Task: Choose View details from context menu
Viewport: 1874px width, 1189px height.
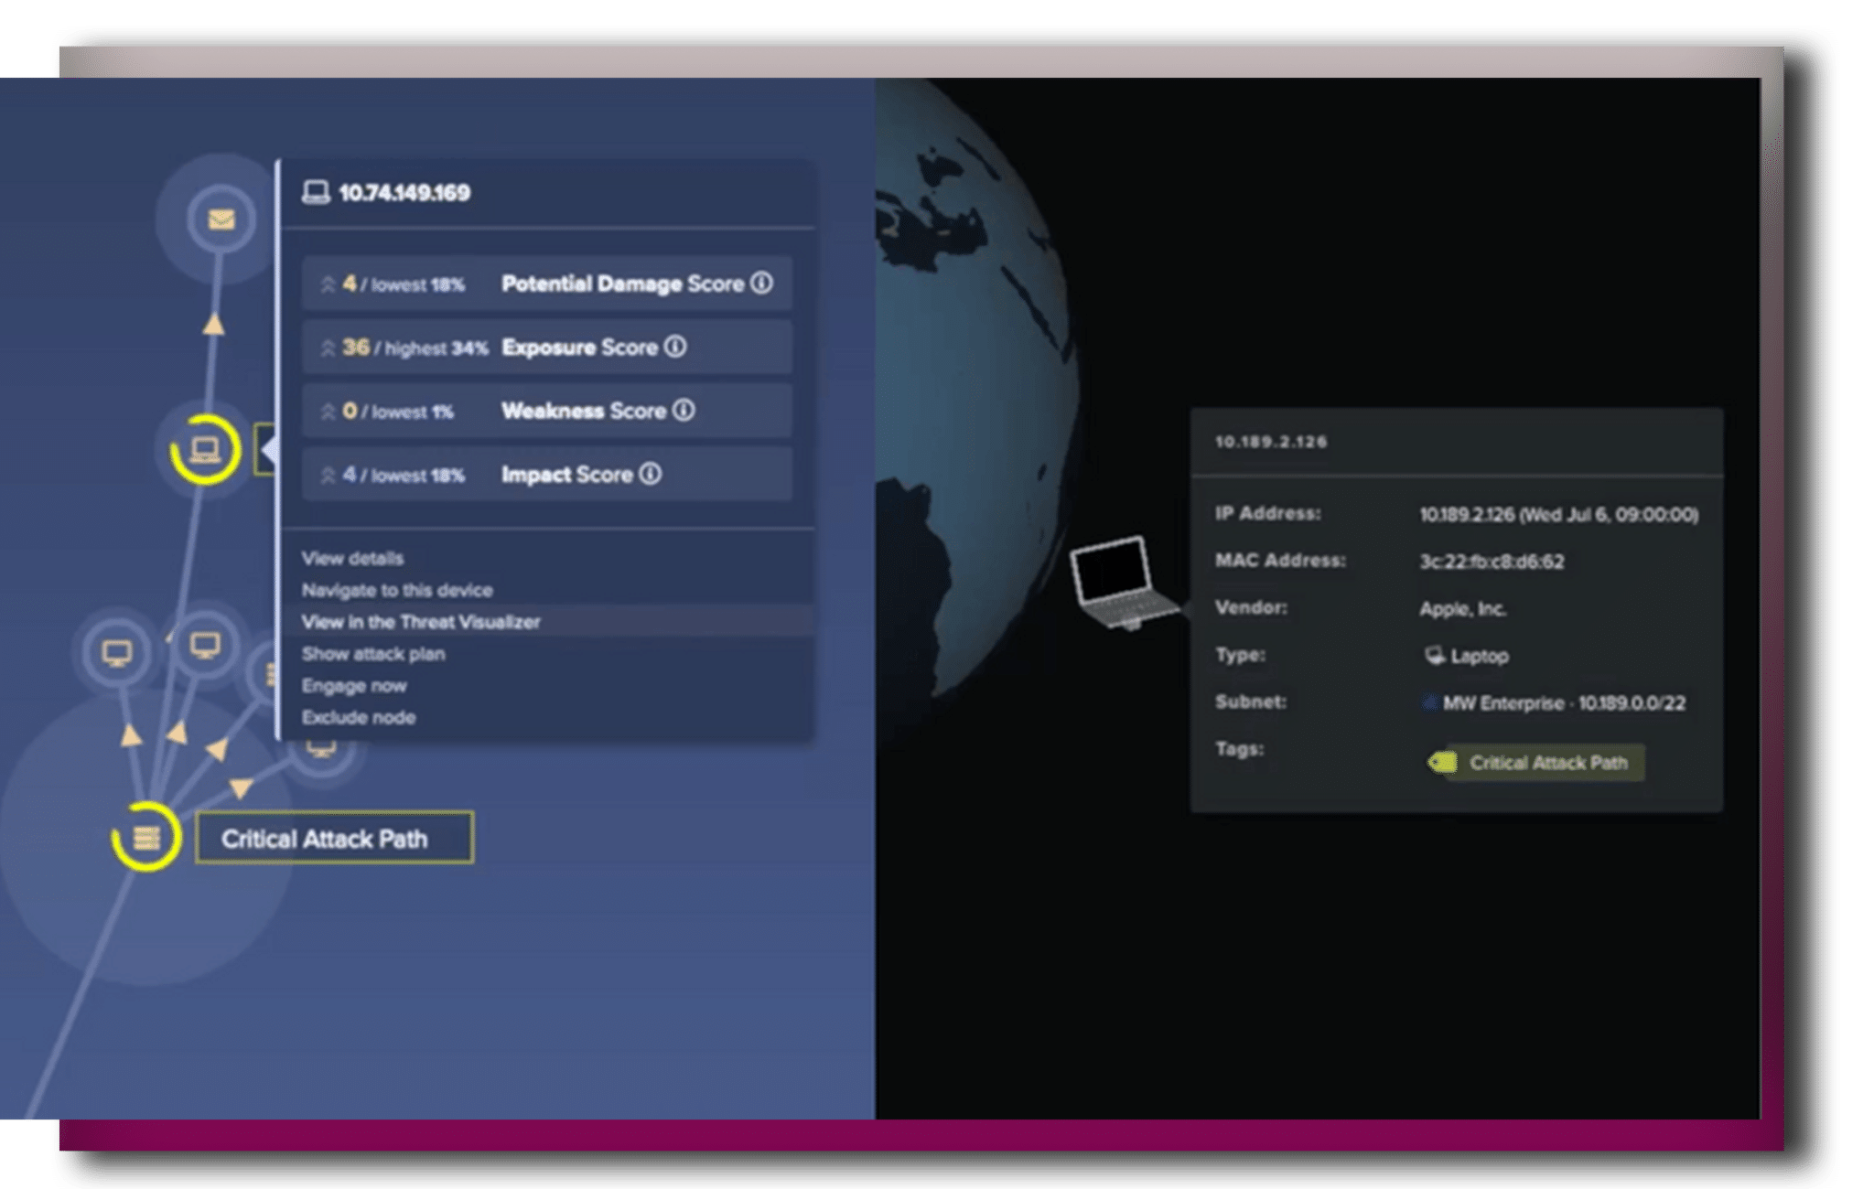Action: click(352, 558)
